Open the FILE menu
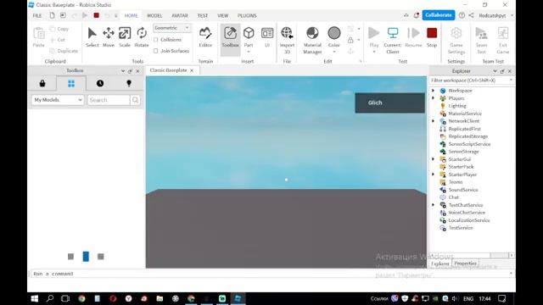 pos(37,15)
